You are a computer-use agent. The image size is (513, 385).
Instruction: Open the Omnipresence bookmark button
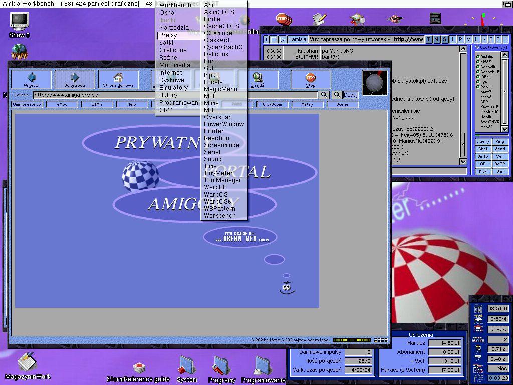pos(27,104)
